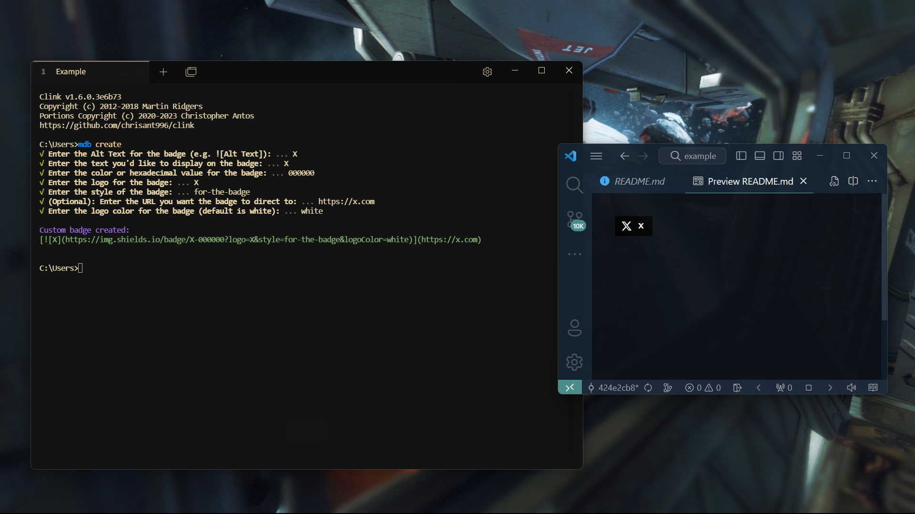Click the 424e2cb8* commit status item

click(613, 387)
